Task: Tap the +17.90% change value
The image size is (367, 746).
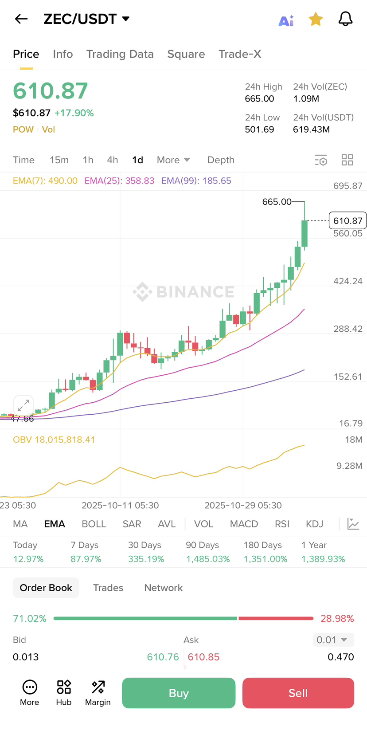Action: (74, 113)
